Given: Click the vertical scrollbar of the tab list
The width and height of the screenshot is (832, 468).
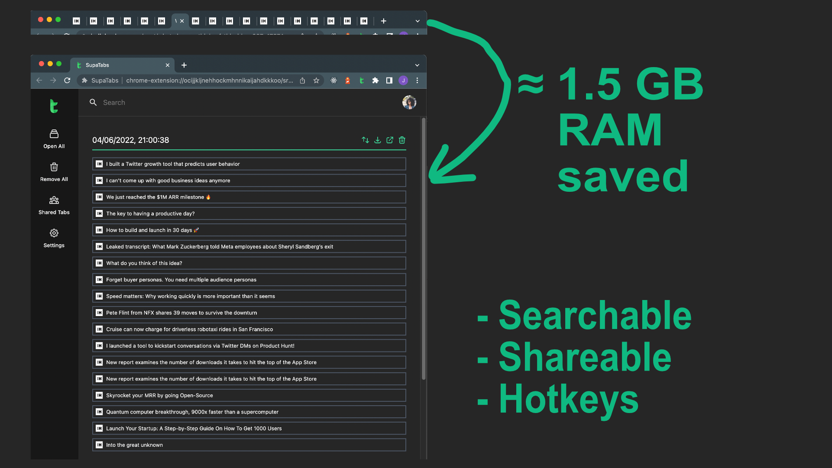Looking at the screenshot, I should 424,249.
